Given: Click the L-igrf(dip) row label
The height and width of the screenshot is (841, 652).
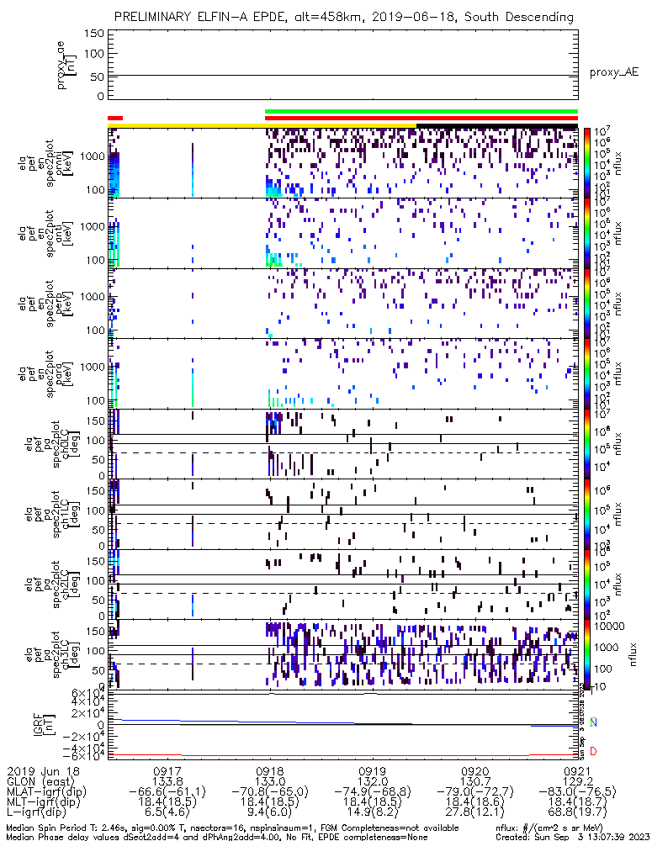Looking at the screenshot, I should click(37, 812).
